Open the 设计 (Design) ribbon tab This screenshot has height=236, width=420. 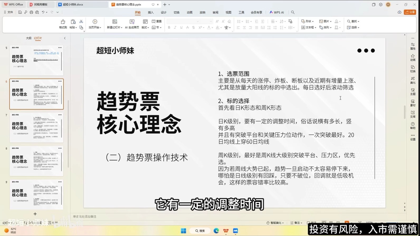click(x=164, y=12)
